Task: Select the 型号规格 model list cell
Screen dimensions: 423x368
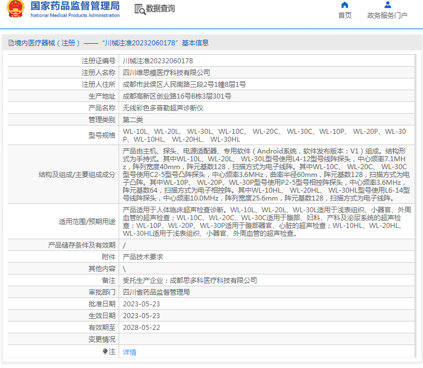Action: 266,135
